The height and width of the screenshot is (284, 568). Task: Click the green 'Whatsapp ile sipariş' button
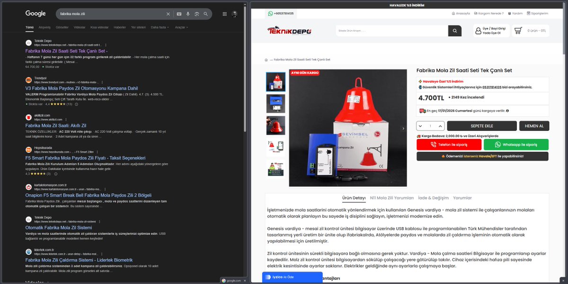pos(516,145)
